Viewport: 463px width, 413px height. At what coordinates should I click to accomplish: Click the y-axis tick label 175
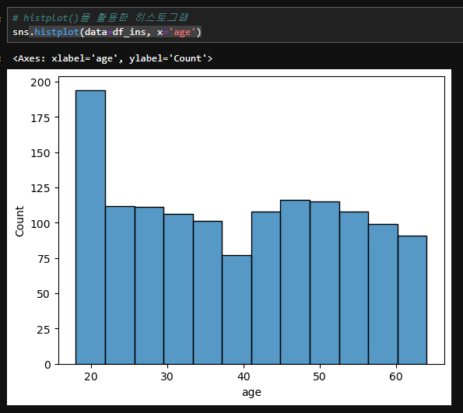pyautogui.click(x=40, y=117)
